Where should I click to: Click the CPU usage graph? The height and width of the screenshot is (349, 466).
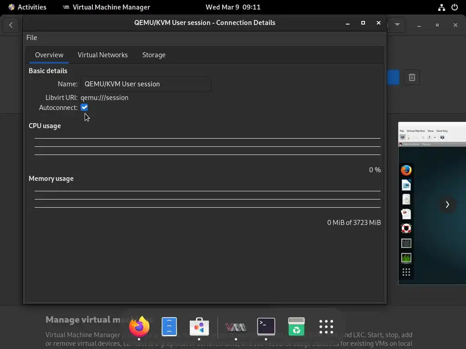click(208, 147)
